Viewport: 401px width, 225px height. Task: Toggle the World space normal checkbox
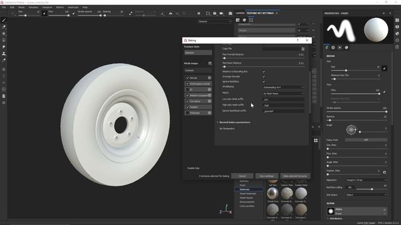coord(187,84)
